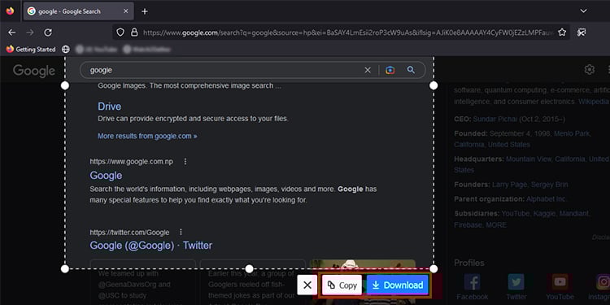Click the bottom-left selection corner handle
The image size is (610, 305).
coord(65,269)
